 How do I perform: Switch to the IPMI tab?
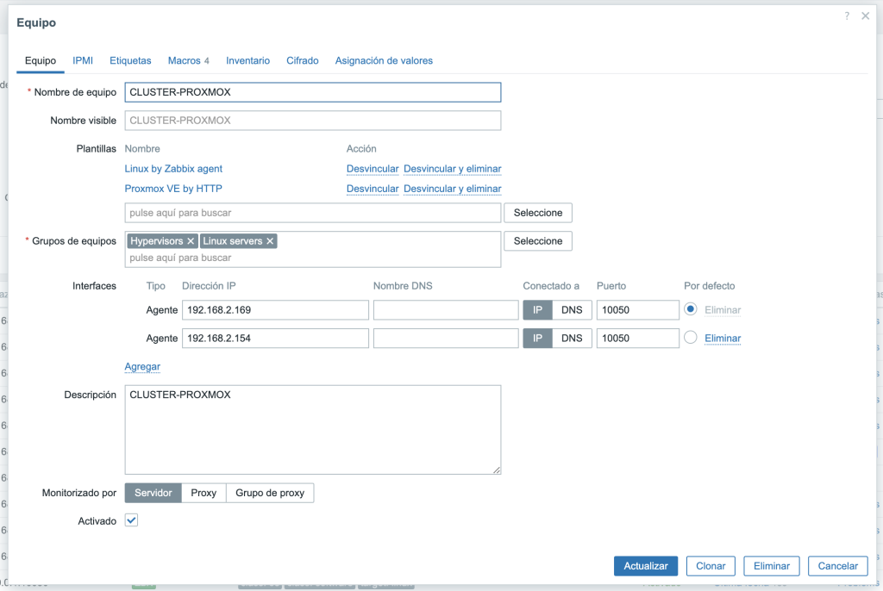click(x=83, y=60)
